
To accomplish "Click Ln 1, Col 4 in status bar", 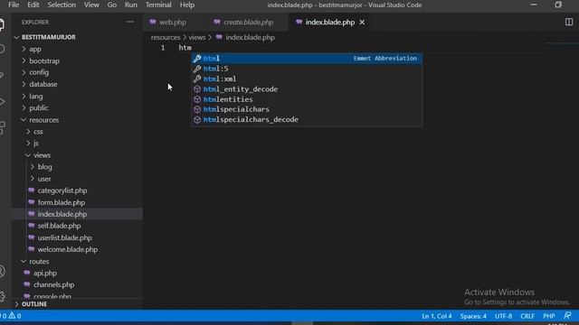I will pos(437,316).
